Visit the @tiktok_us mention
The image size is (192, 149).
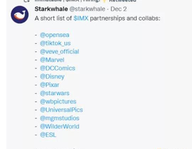click(55, 43)
